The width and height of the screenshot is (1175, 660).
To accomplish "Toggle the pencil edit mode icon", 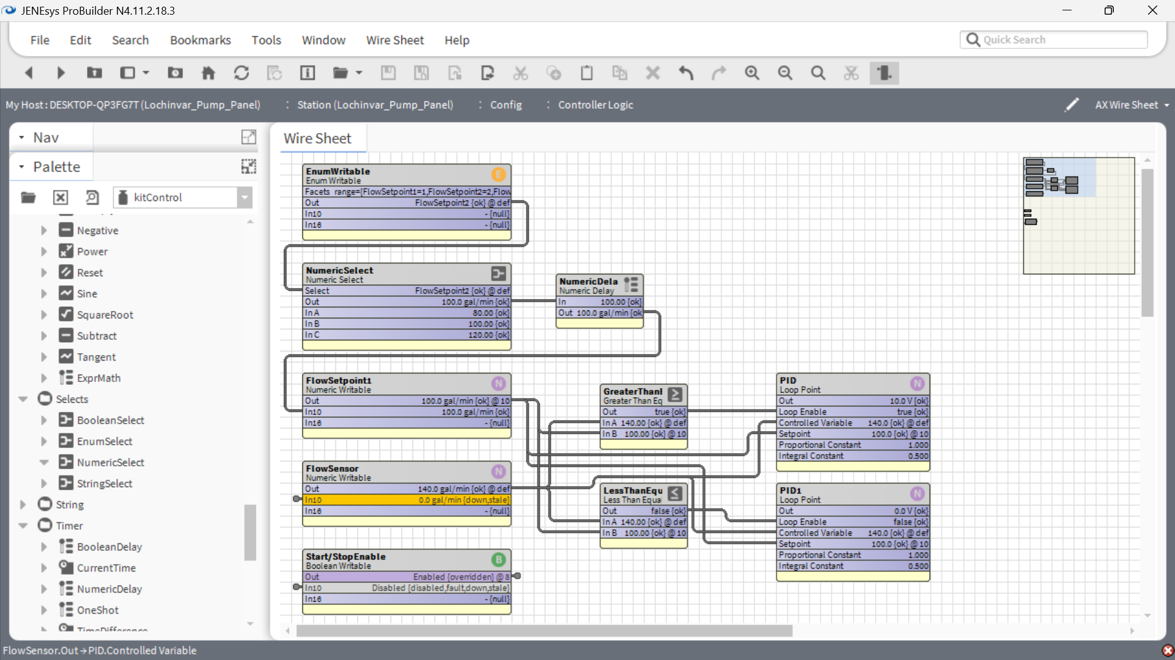I will click(x=1072, y=105).
